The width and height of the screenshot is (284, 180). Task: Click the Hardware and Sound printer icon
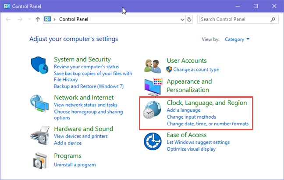40,134
